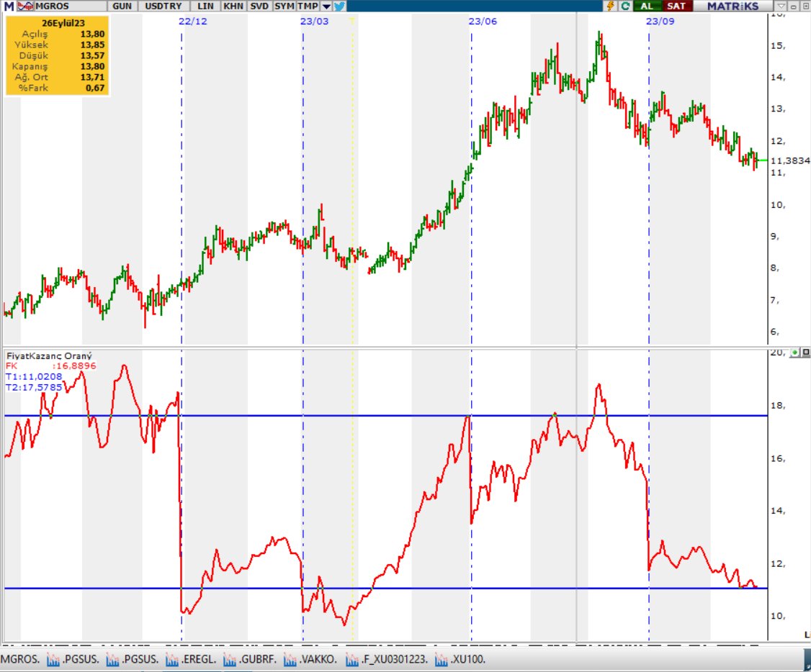Click the red SAT sell button
Screen dimensions: 811x672
(x=676, y=6)
